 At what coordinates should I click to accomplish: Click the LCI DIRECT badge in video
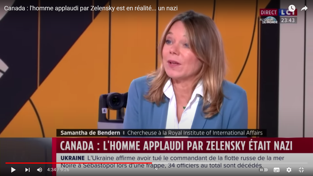pos(278,12)
